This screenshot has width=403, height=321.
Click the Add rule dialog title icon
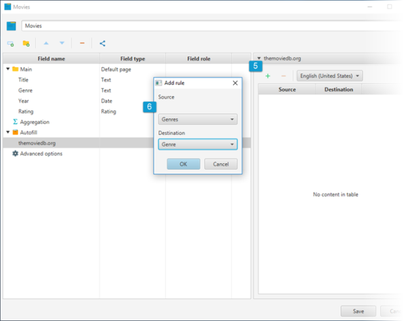[159, 83]
